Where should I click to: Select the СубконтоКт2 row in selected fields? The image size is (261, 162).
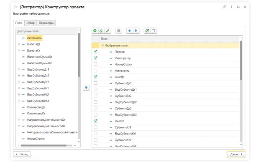click(x=166, y=140)
